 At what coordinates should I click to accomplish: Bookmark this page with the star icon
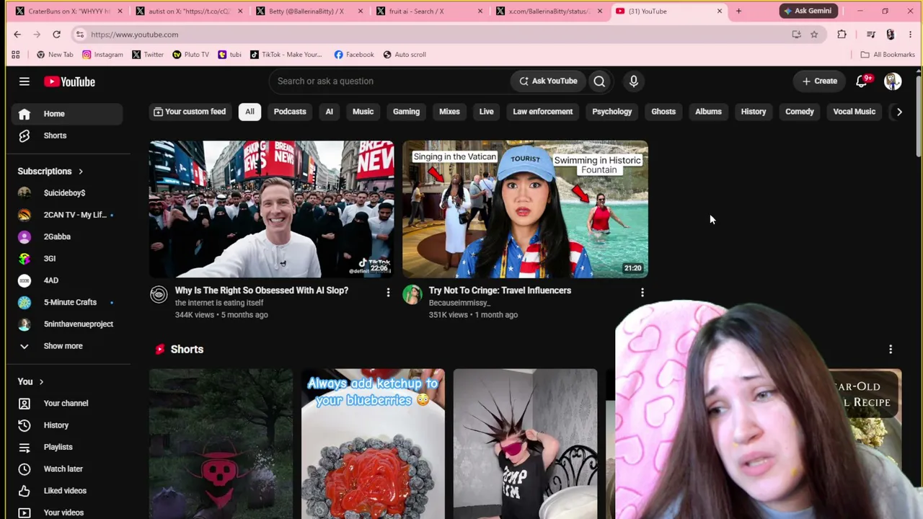click(x=814, y=35)
